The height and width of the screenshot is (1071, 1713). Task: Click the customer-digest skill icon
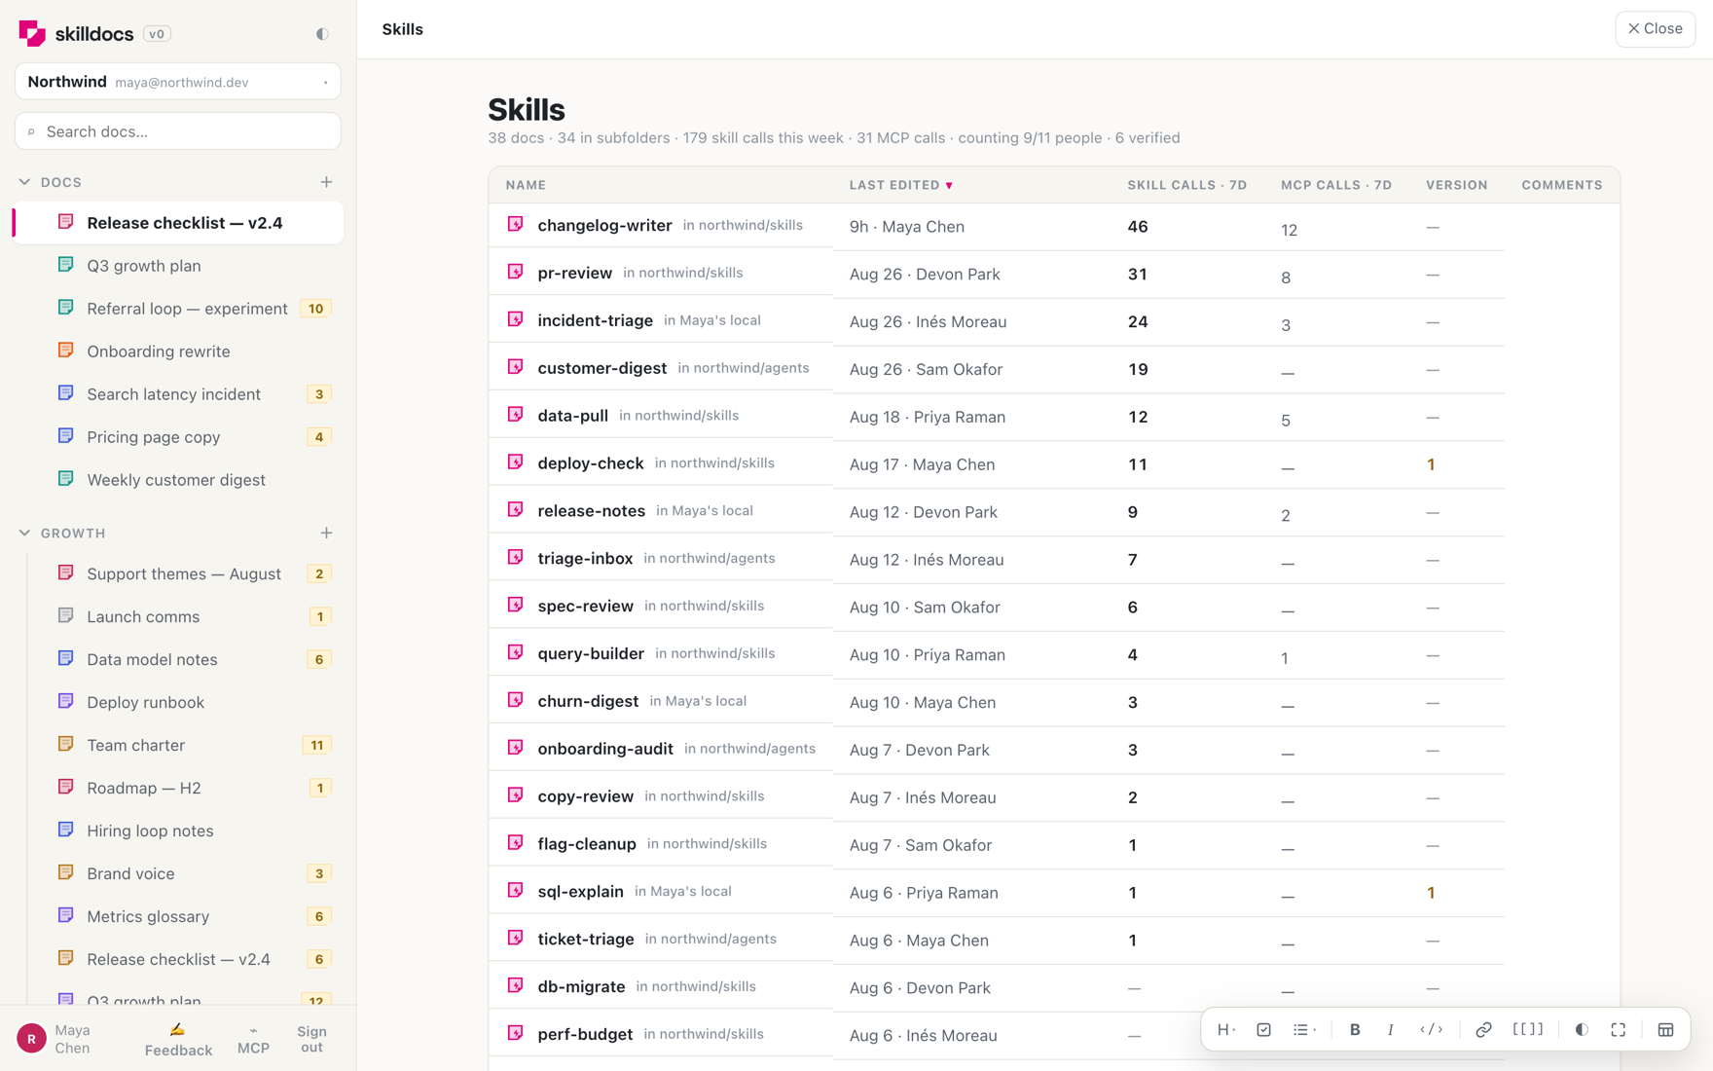pos(515,367)
